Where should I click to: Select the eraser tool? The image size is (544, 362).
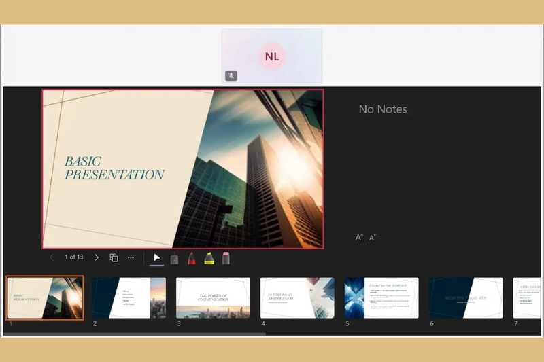pyautogui.click(x=226, y=258)
